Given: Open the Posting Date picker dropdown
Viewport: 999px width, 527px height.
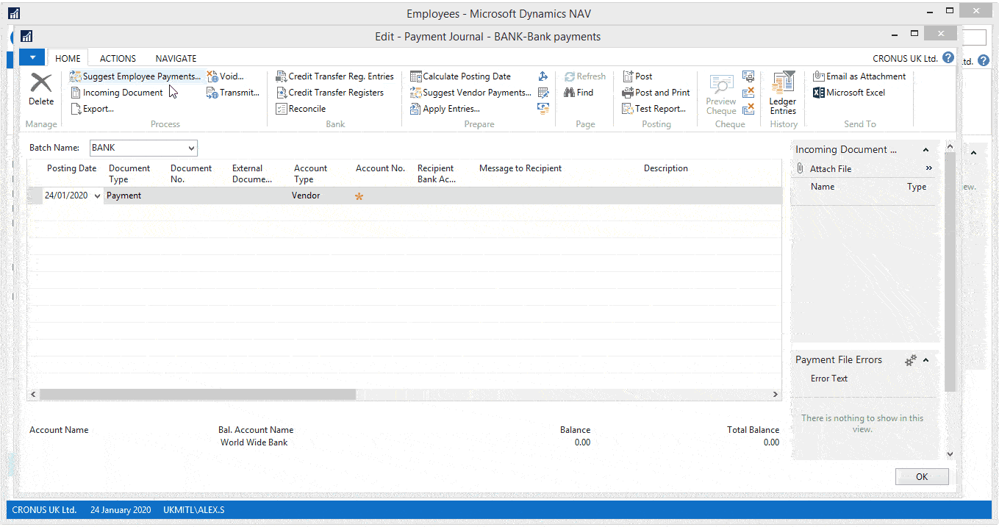Looking at the screenshot, I should coord(98,196).
